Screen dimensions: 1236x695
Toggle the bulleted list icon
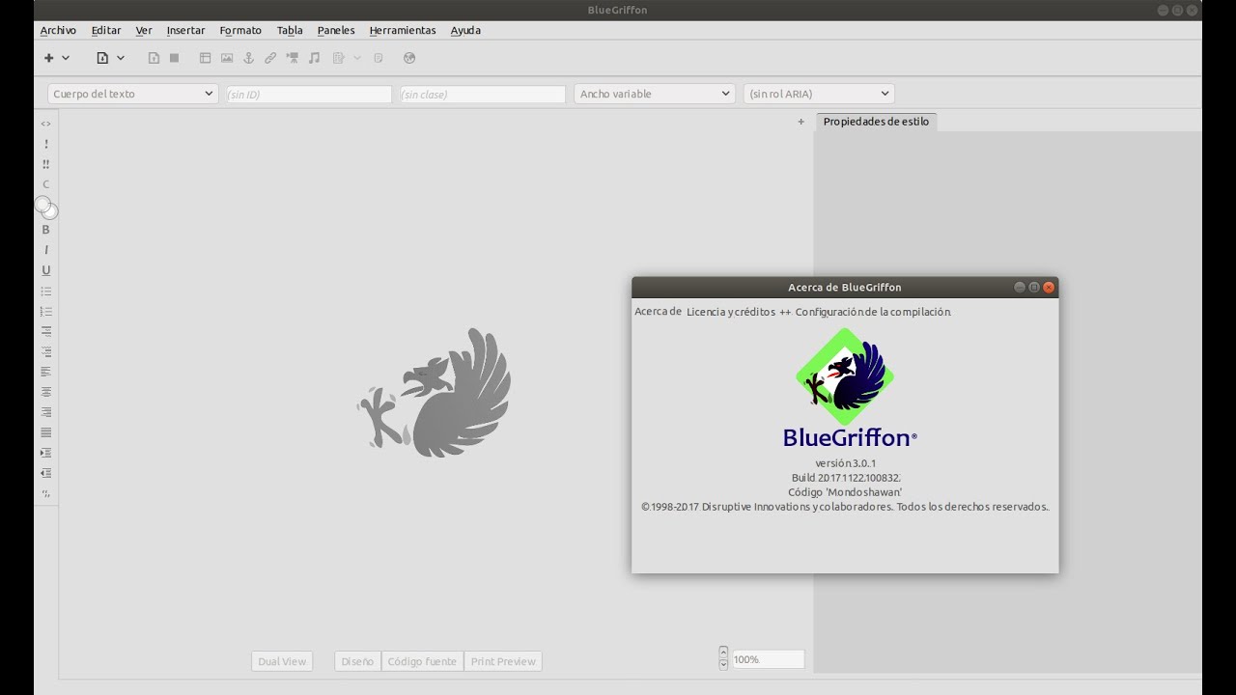point(45,291)
